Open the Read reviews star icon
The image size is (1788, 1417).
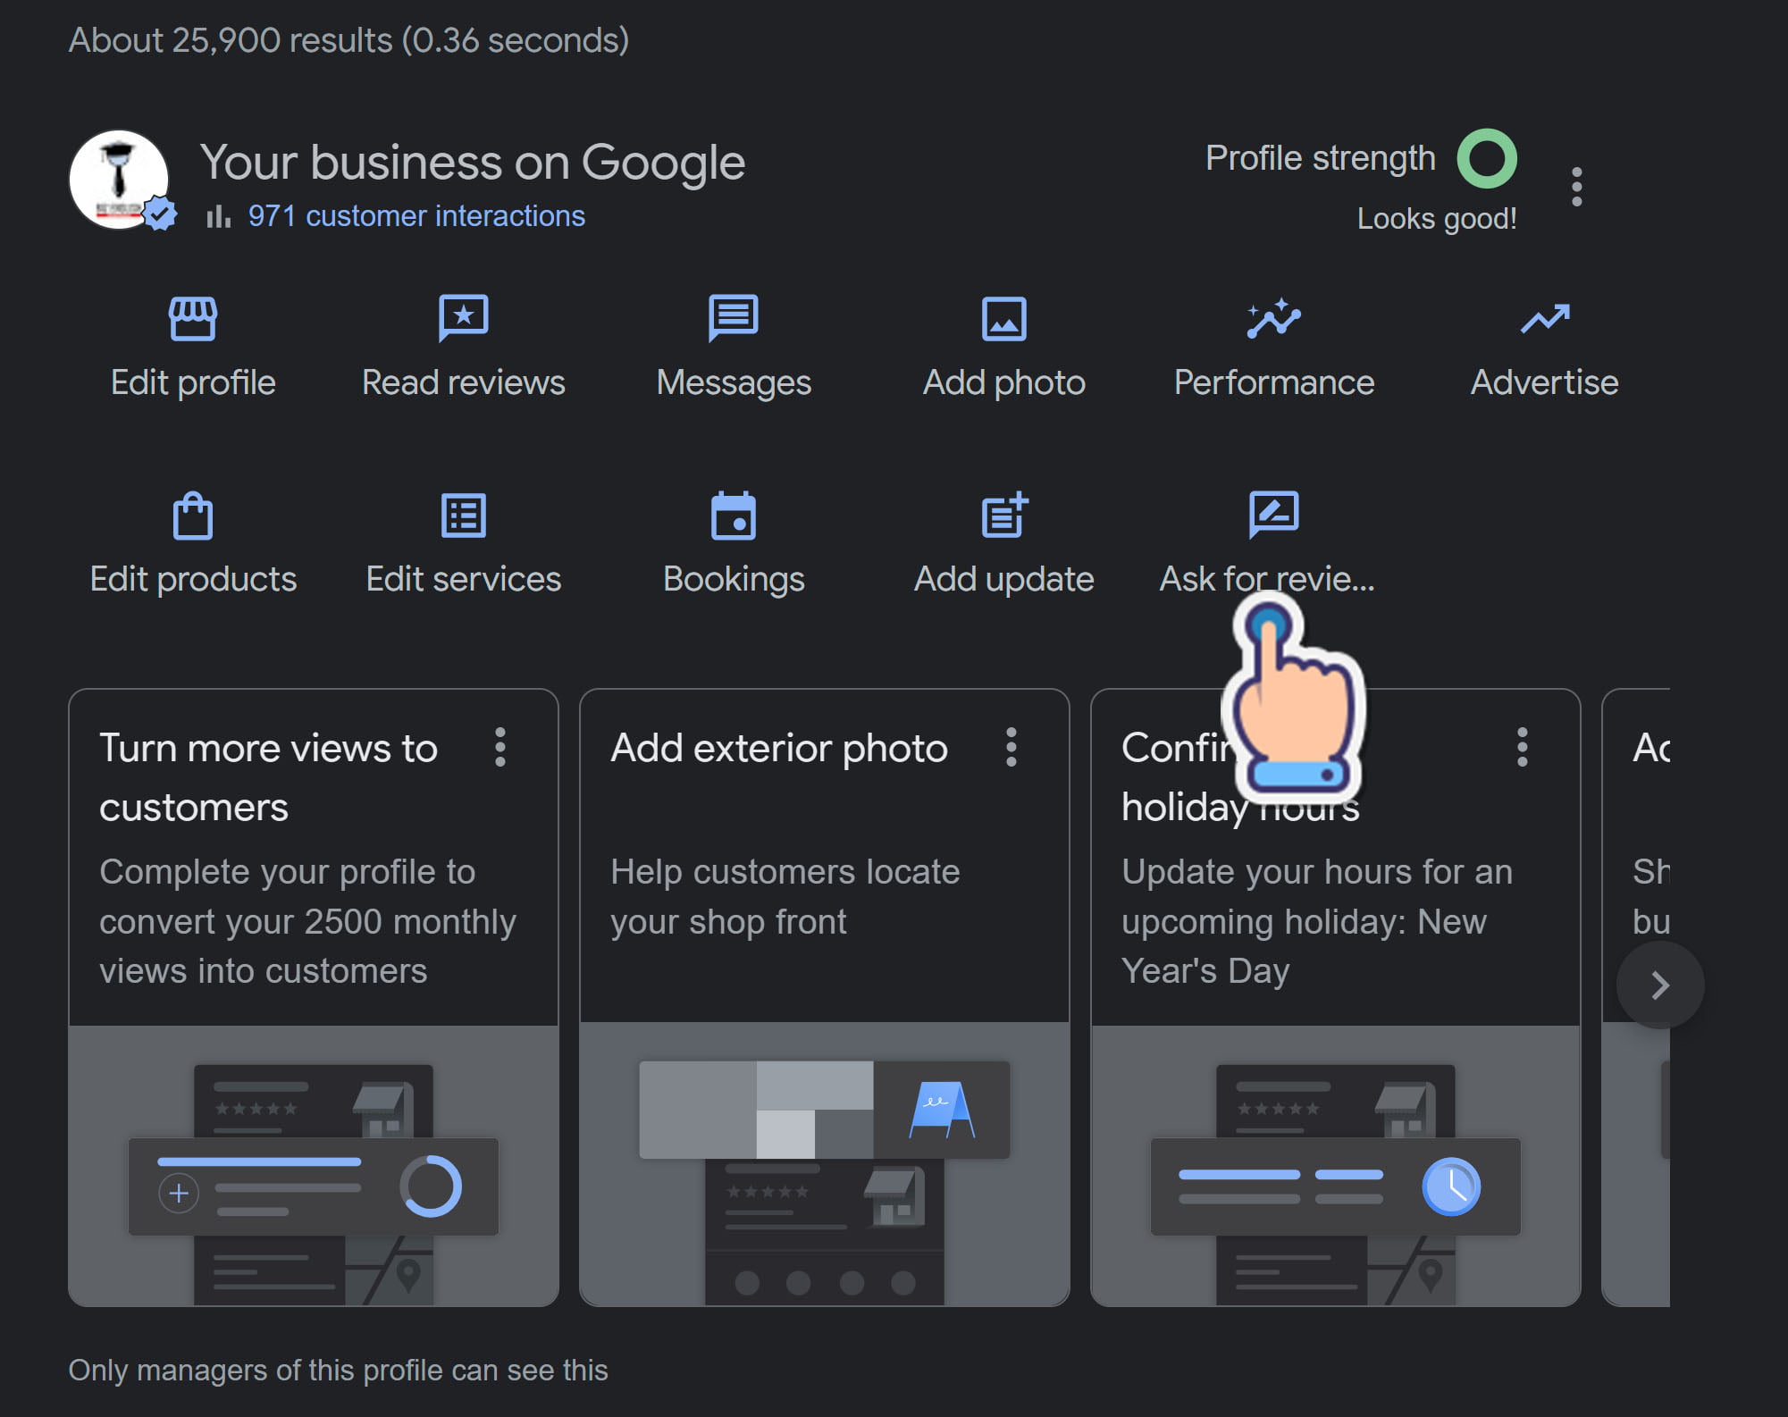pyautogui.click(x=464, y=318)
